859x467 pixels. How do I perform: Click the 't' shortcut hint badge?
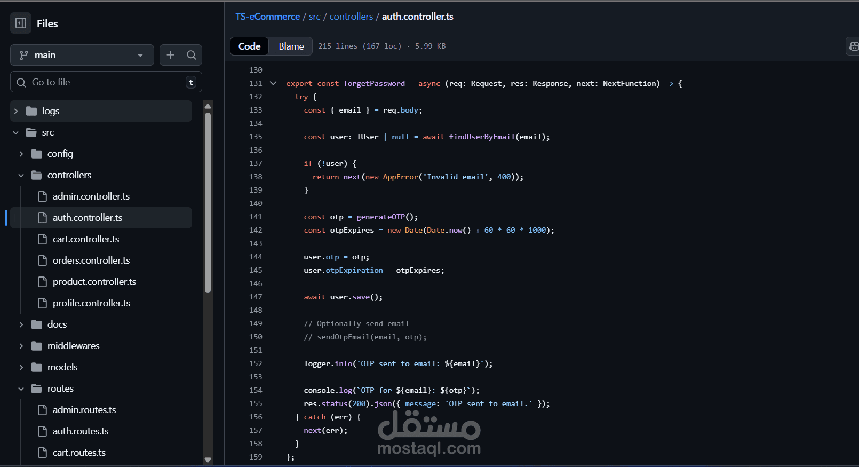coord(191,82)
